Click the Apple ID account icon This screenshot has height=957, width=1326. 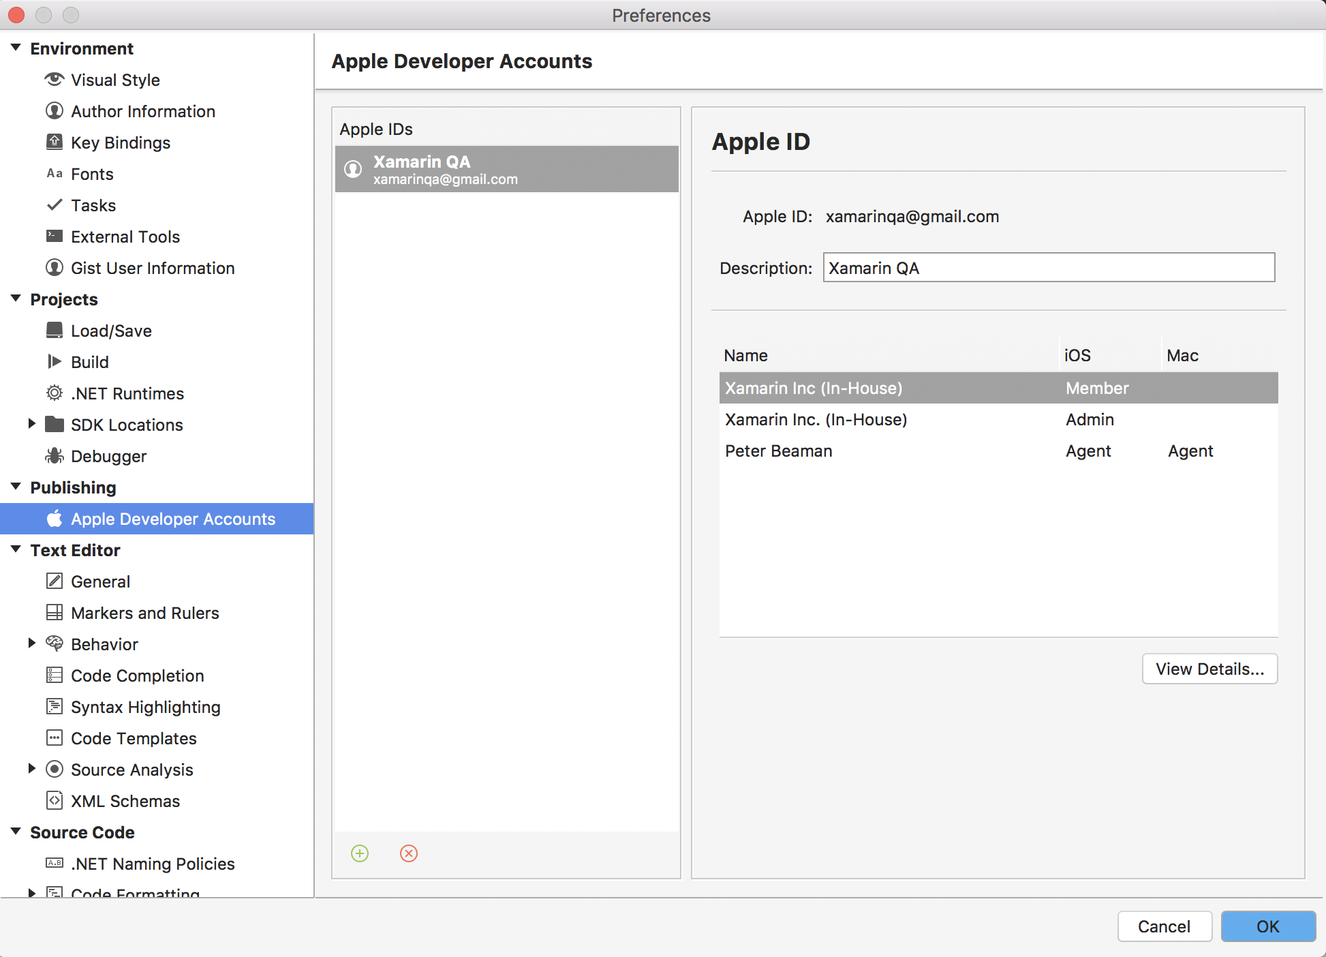353,168
